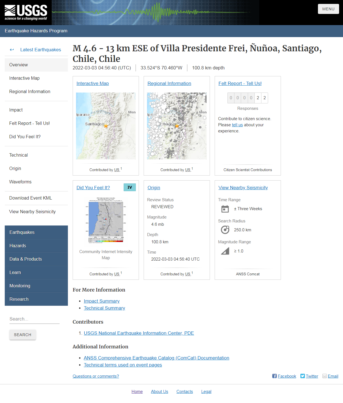The image size is (343, 403).
Task: Open Regional Information card title link
Action: (x=169, y=83)
